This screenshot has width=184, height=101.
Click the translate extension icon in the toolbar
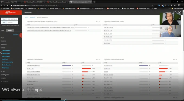point(159,5)
